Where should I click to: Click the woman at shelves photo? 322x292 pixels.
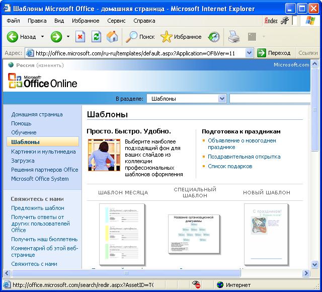(x=104, y=155)
